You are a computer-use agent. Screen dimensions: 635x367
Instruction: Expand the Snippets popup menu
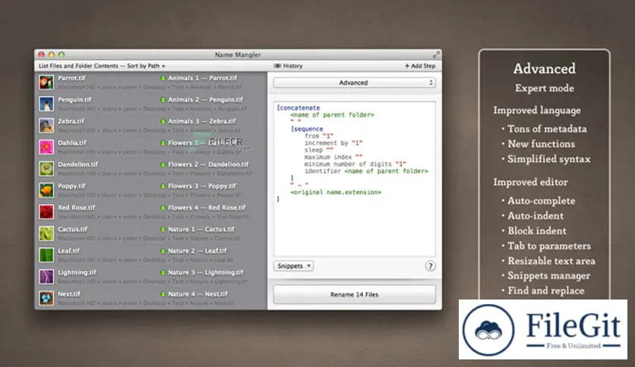(x=294, y=266)
